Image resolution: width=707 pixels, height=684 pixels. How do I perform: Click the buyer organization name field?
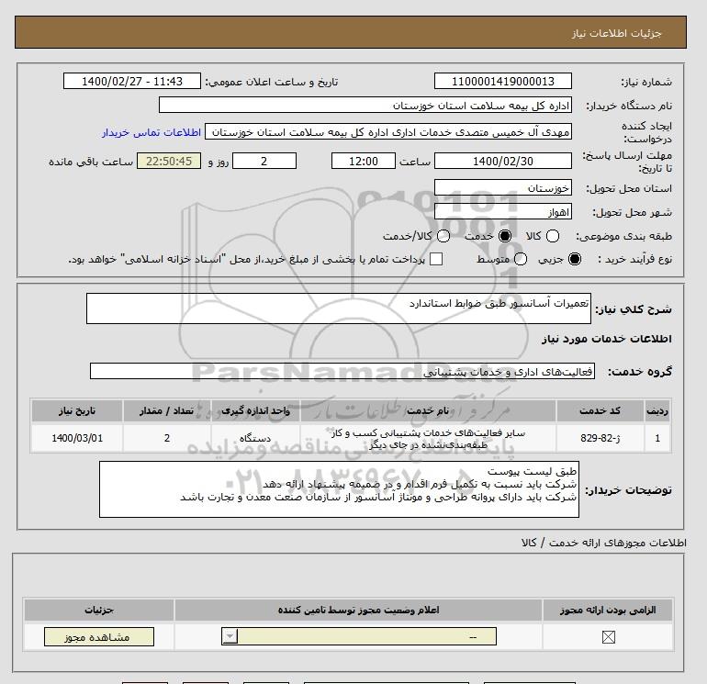tap(365, 106)
